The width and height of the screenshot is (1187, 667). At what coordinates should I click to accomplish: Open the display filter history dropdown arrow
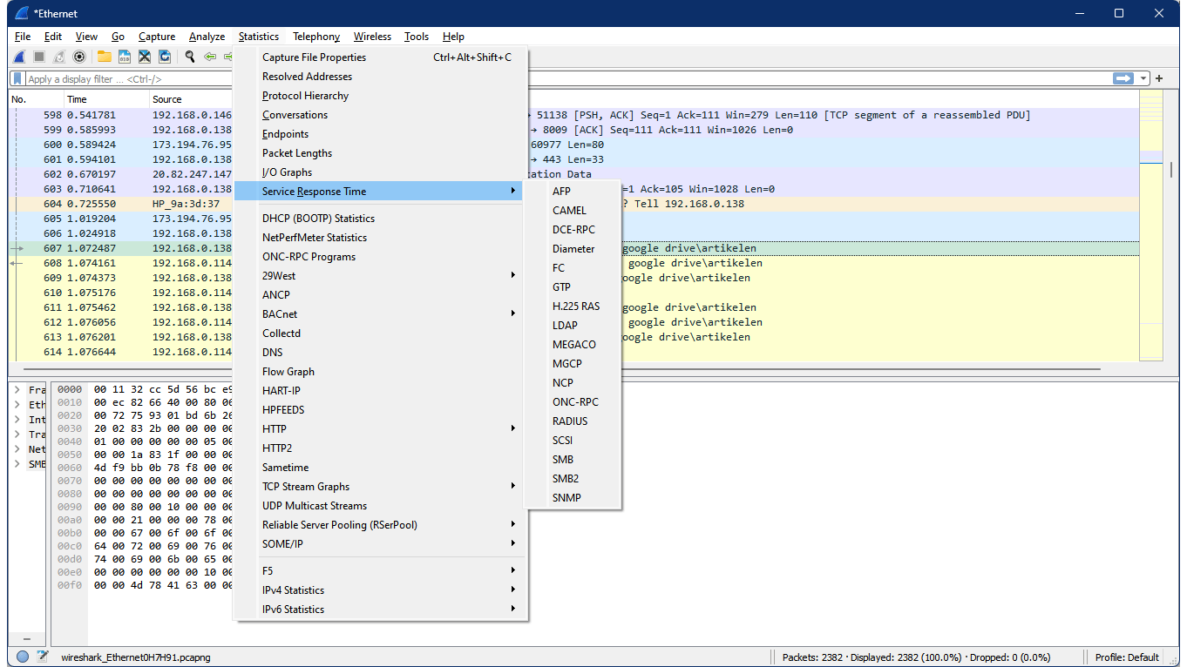point(1143,78)
